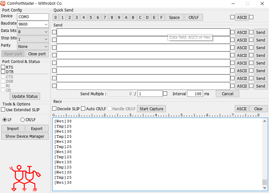Expand the Stop bits combo box
Screen dimensions: 269x193
[x=46, y=39]
